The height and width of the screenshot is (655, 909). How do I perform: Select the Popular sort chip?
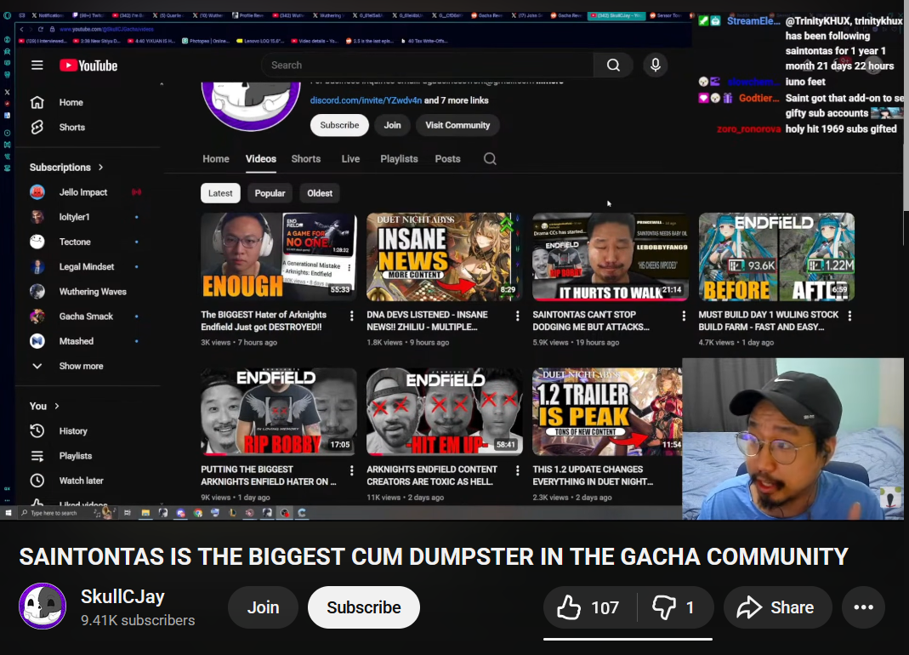(270, 193)
